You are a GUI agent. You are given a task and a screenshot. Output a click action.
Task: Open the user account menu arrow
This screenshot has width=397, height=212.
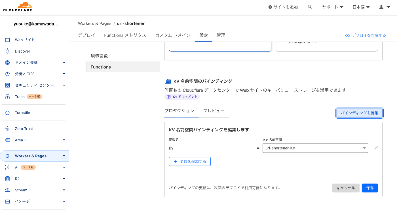(x=388, y=7)
